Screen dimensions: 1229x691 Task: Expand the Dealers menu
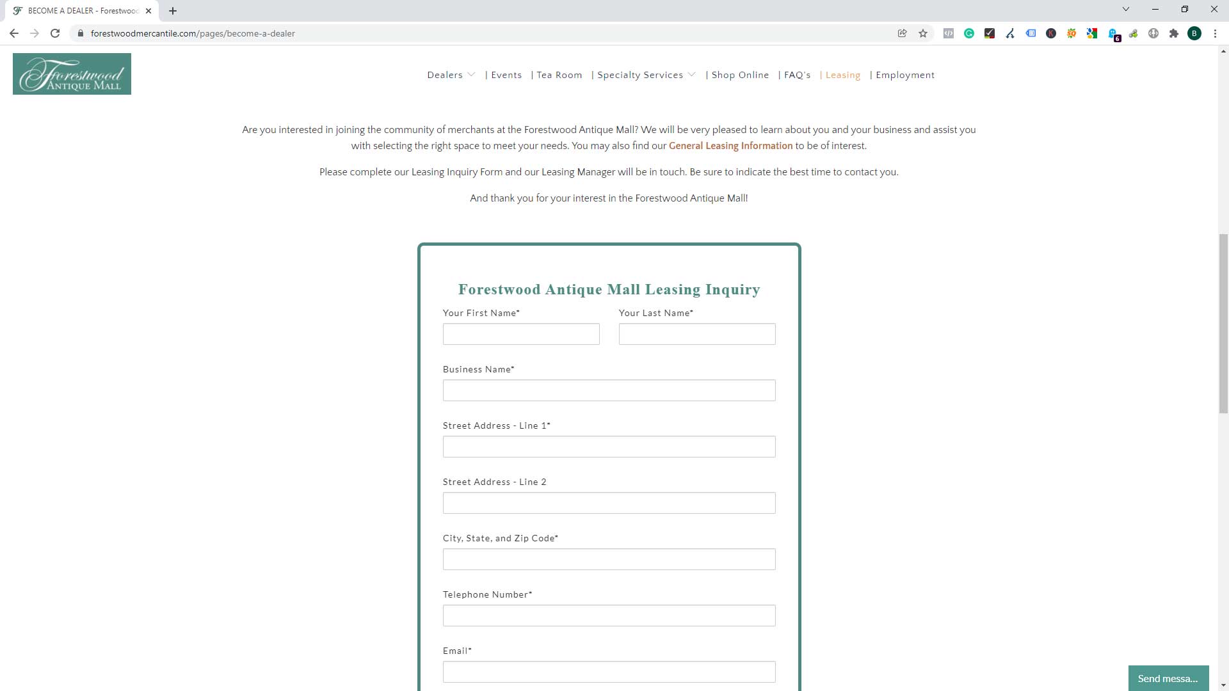click(451, 75)
